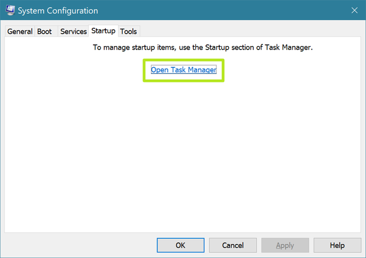The image size is (366, 258).
Task: Click the resize grip at dialog corner
Action: (363, 255)
